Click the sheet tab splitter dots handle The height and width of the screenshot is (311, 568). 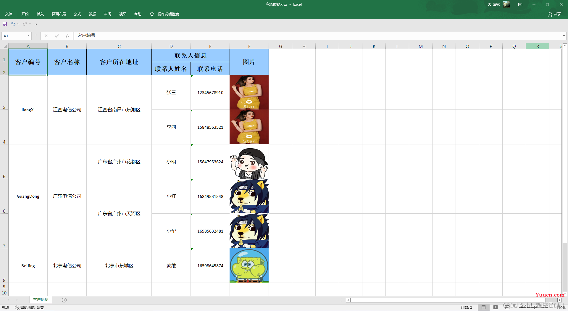click(x=341, y=300)
